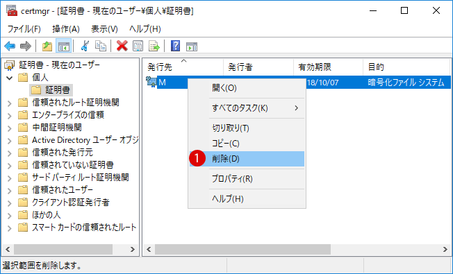Choose ヘルプ(H) from context menu

pos(247,198)
